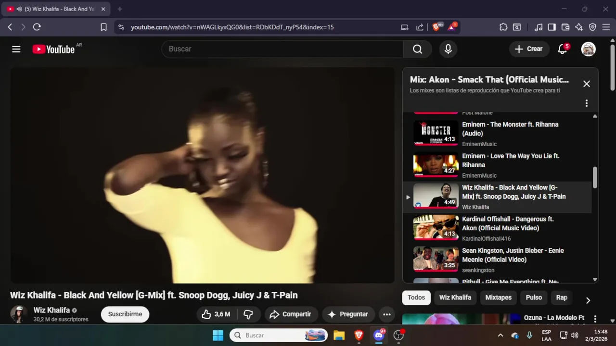Open Discord from the taskbar
This screenshot has width=616, height=346.
(x=379, y=335)
